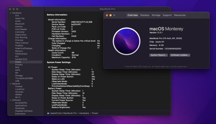This screenshot has width=216, height=124.
Task: Select Applications under Software
Action: coord(21,106)
